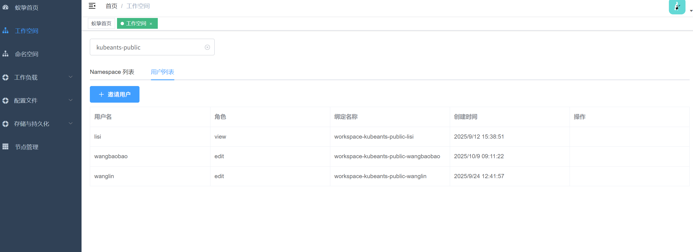Viewport: 693px width, 252px height.
Task: Click the 工作负载 lifebuoy icon
Action: [6, 77]
